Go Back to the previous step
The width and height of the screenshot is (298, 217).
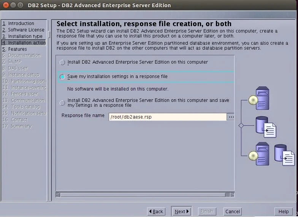[x=156, y=211]
